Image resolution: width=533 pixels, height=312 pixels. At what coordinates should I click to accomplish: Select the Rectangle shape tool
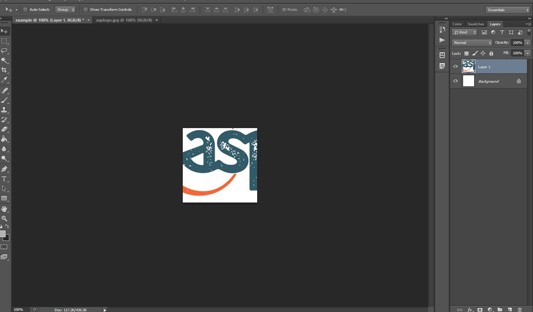pos(4,198)
